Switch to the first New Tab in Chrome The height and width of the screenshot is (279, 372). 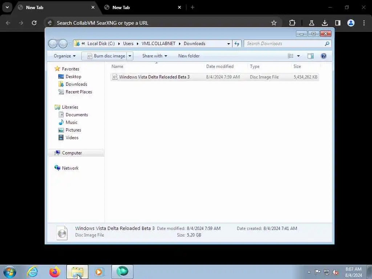tap(54, 8)
